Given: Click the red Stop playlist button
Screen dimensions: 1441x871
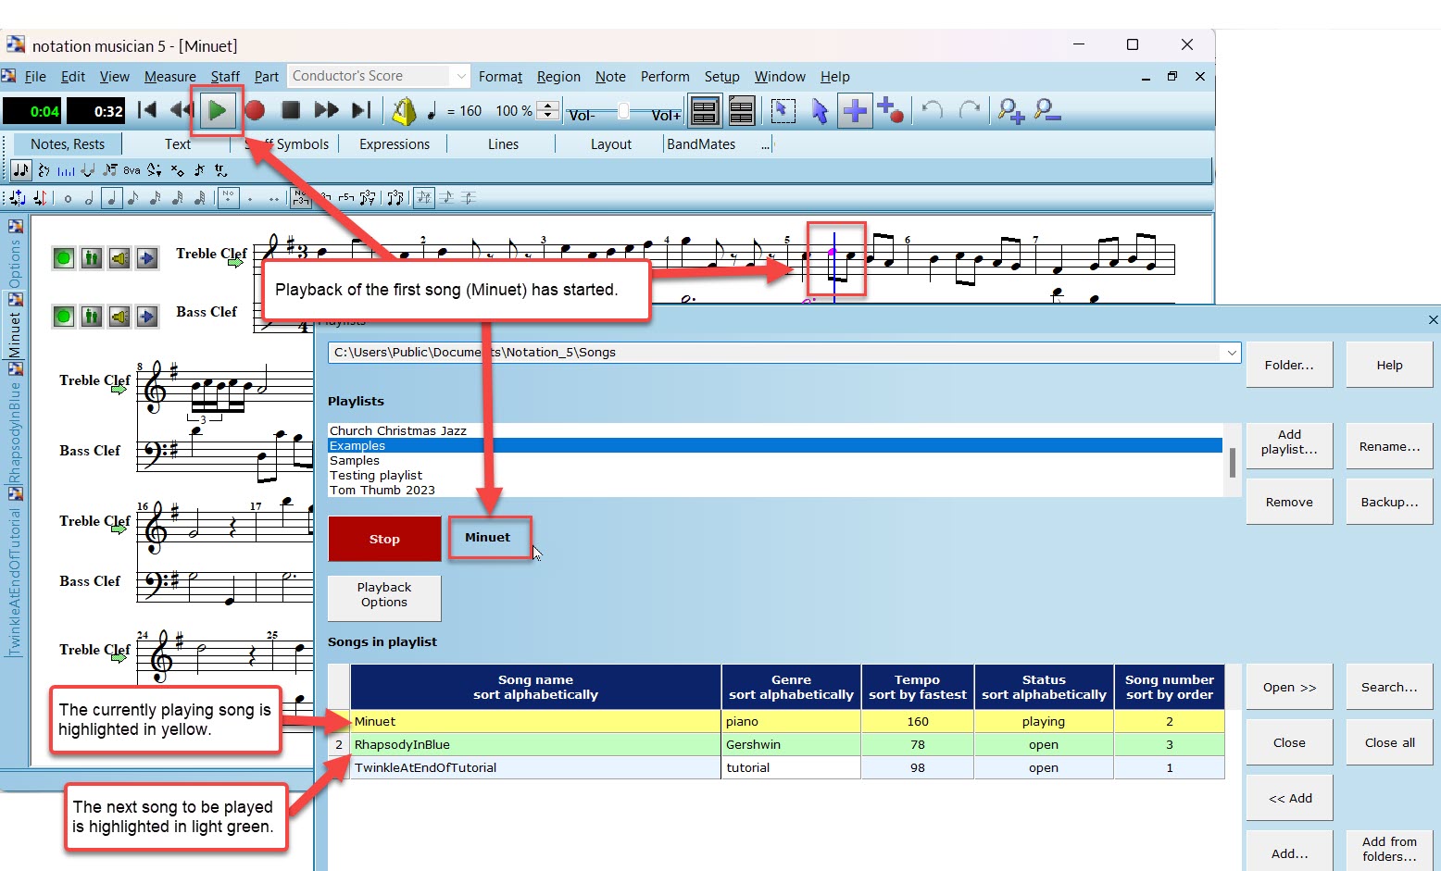Looking at the screenshot, I should (384, 539).
